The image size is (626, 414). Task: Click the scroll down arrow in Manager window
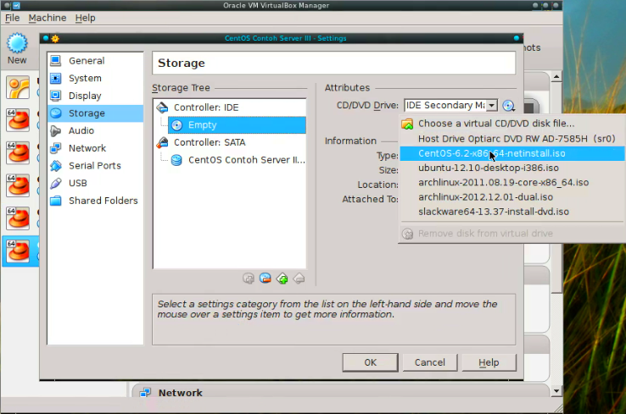coord(556,392)
